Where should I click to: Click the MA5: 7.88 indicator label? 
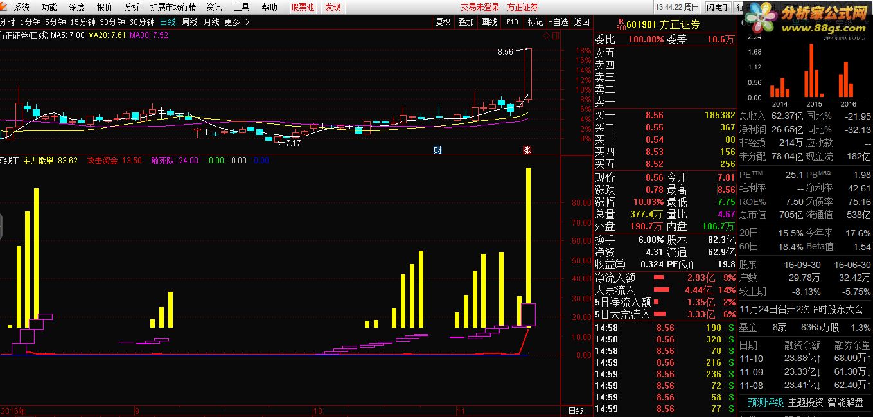(x=67, y=35)
